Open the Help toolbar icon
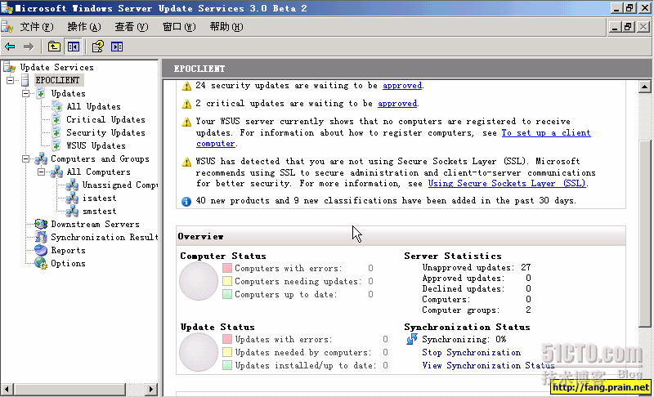654x397 pixels. [x=98, y=47]
